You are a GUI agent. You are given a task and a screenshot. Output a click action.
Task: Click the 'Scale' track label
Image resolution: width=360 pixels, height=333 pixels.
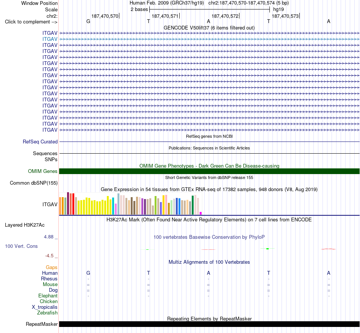coord(51,9)
